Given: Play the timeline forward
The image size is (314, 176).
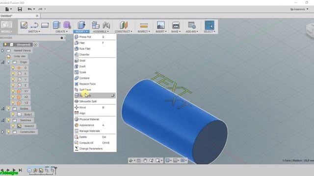Looking at the screenshot, I should pyautogui.click(x=14, y=170).
